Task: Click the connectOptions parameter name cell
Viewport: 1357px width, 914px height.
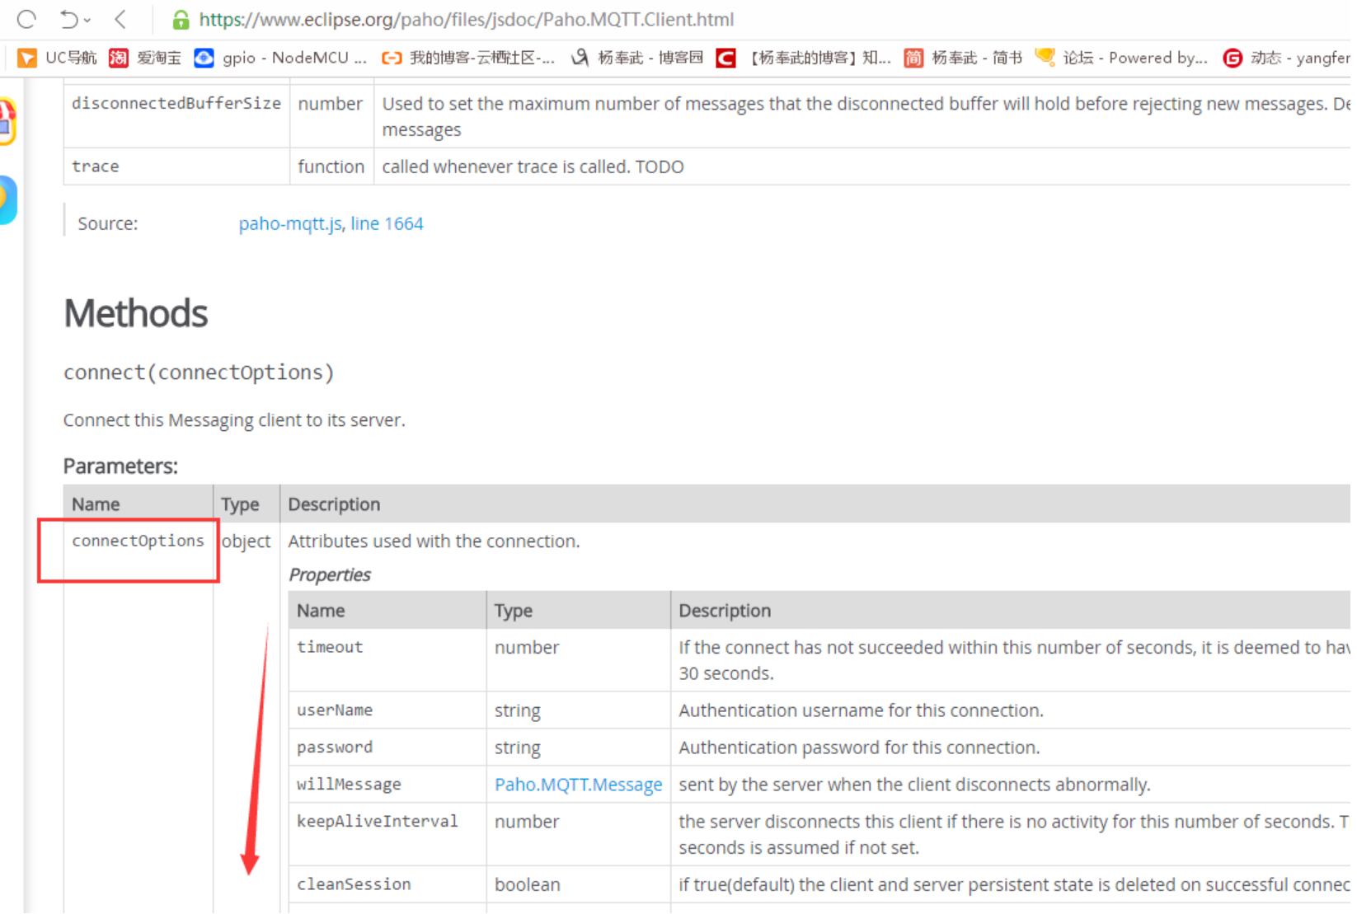Action: (x=138, y=541)
